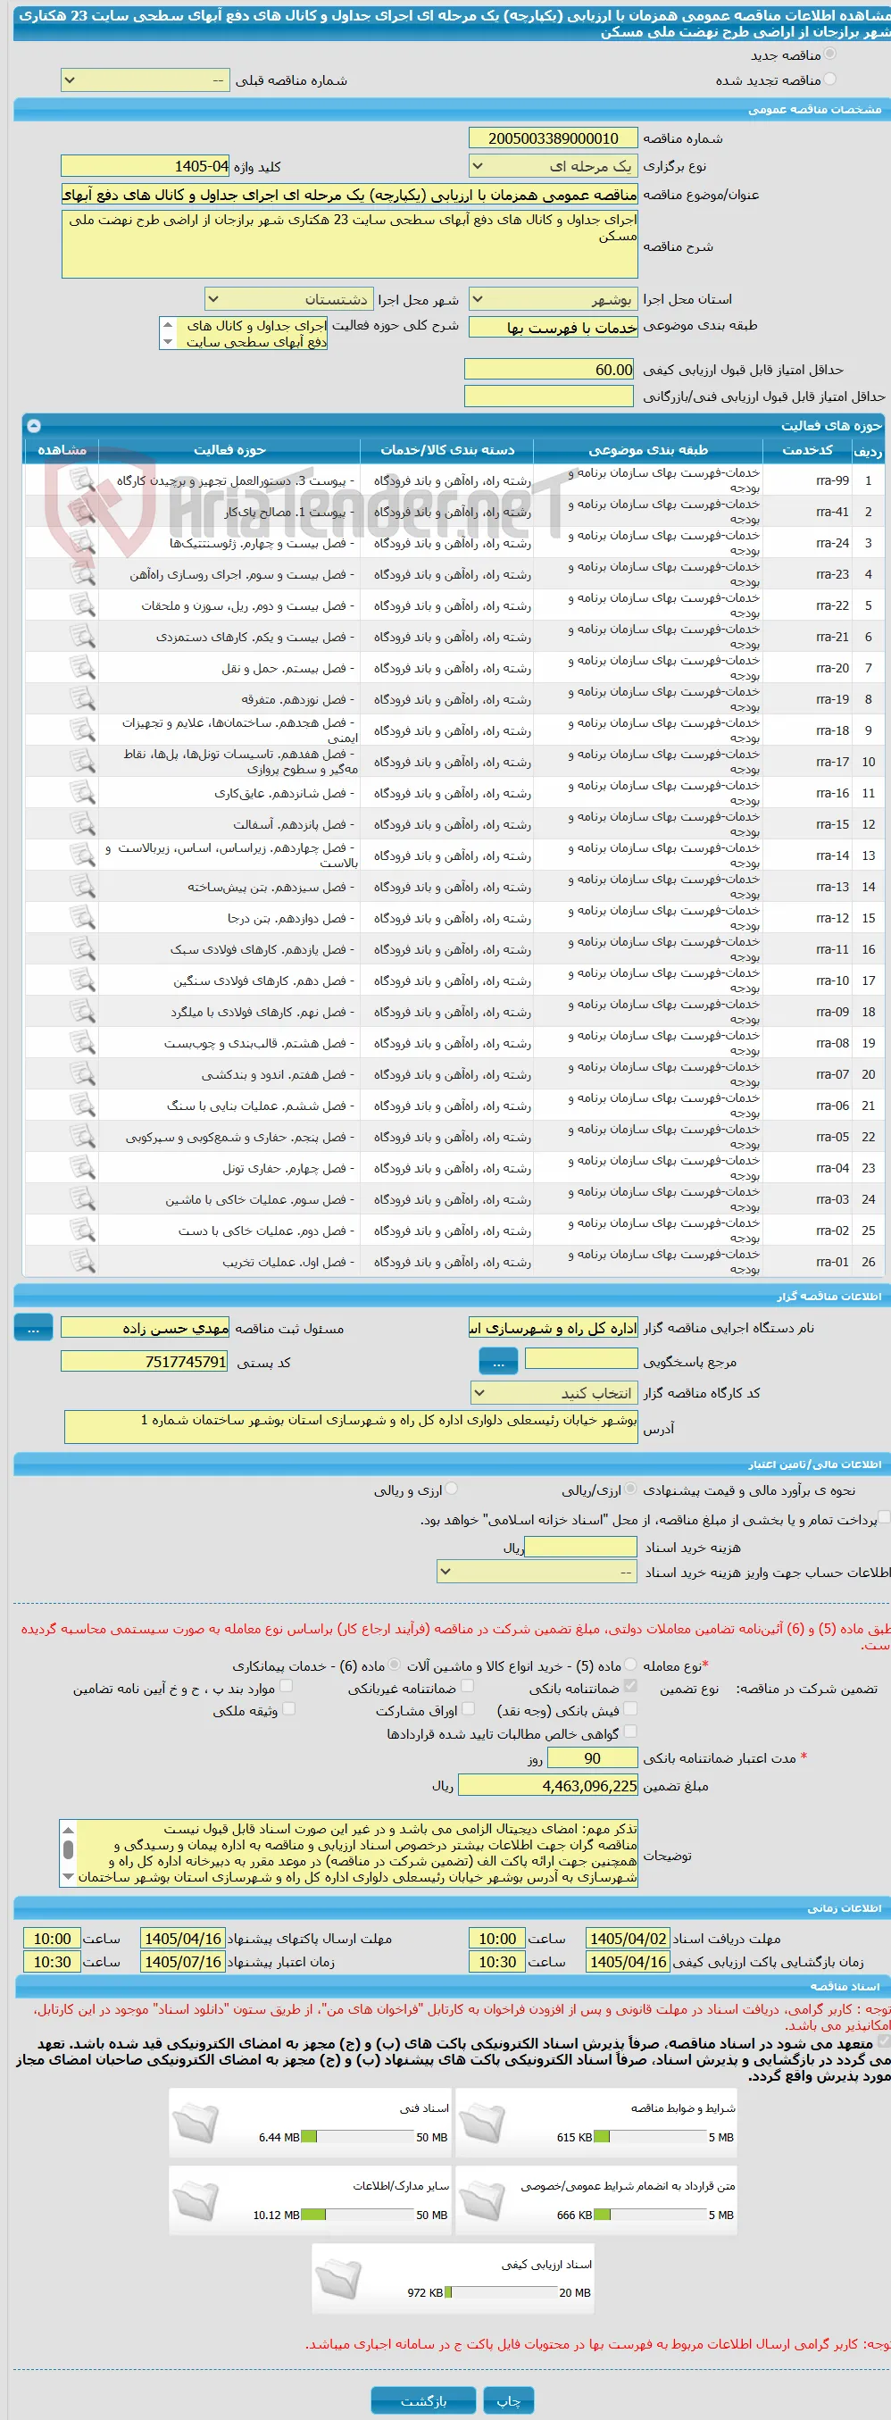Image resolution: width=891 pixels, height=2420 pixels.
Task: Open view icon for row rra-22
Action: (83, 605)
